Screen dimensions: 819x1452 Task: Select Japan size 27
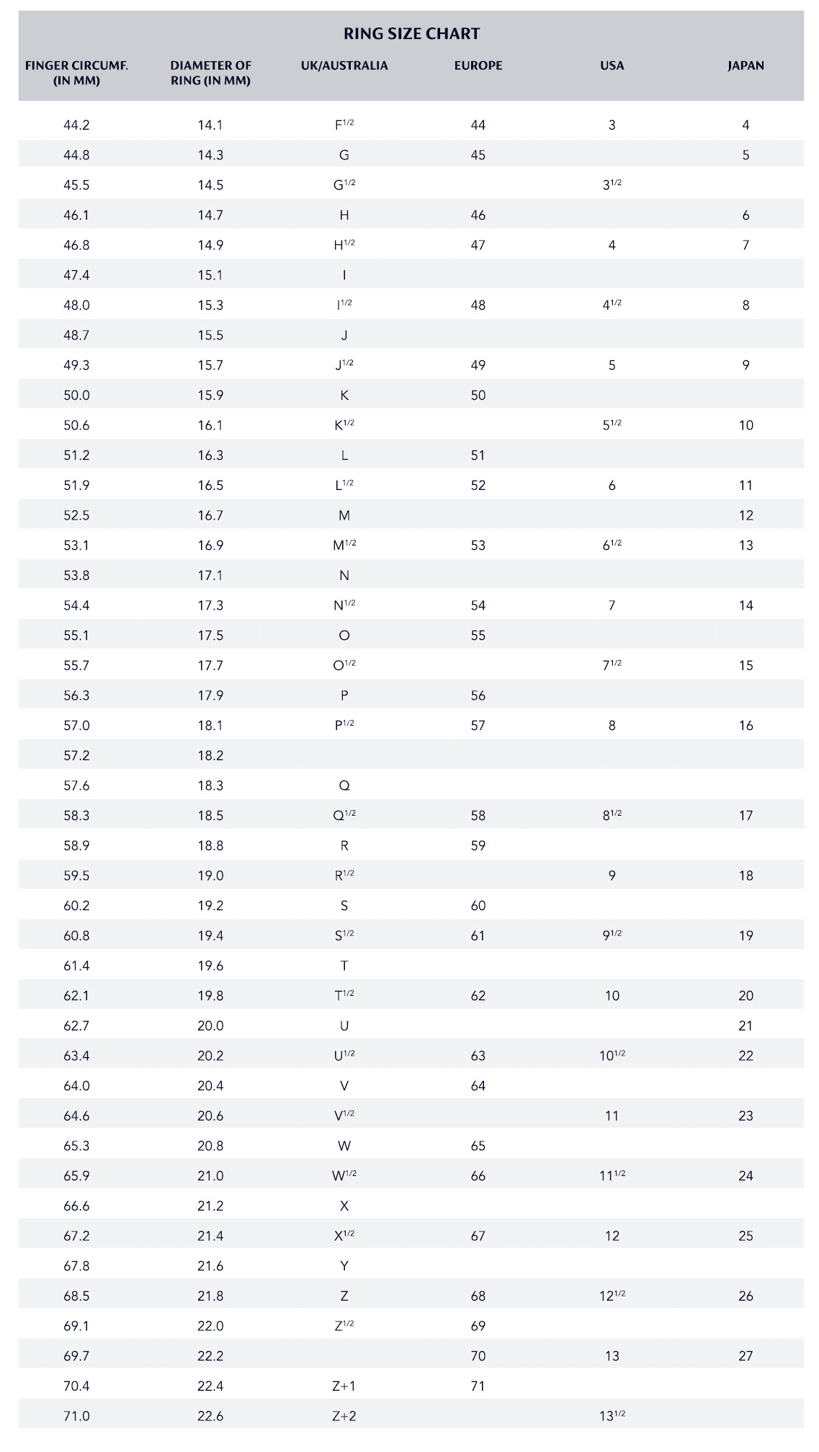click(x=746, y=1355)
